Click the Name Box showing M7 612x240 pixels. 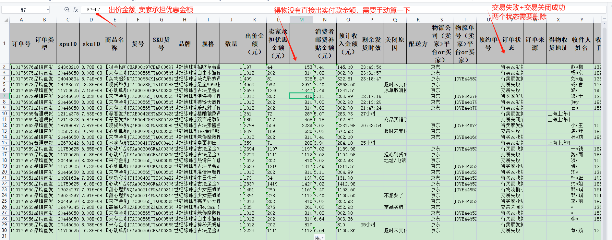coord(23,10)
